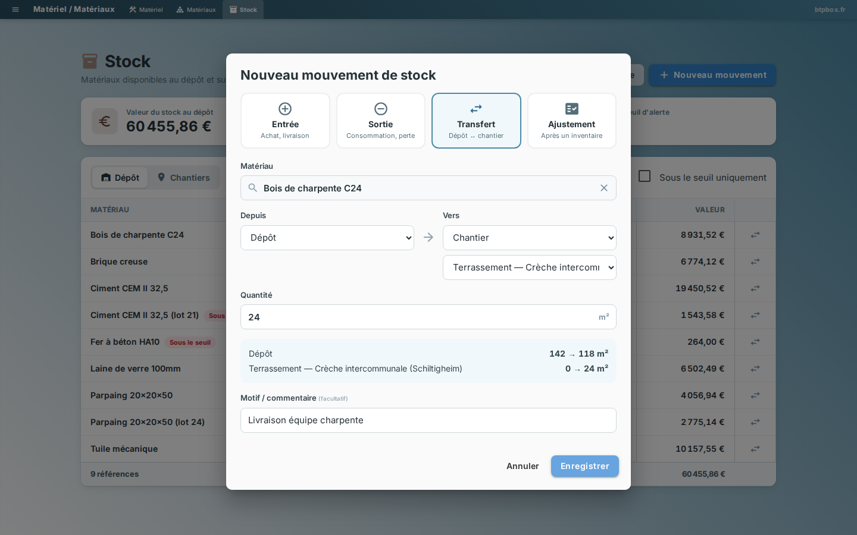The image size is (857, 535).
Task: Click the Sous le seuil badge on Fer à béton
Action: tap(190, 342)
